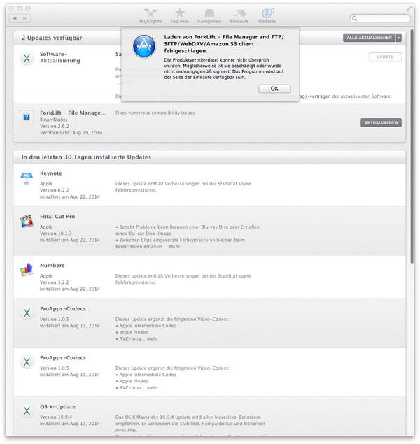420x444 pixels.
Task: Click Keynote 'Version 6.2.2' text
Action: click(55, 190)
